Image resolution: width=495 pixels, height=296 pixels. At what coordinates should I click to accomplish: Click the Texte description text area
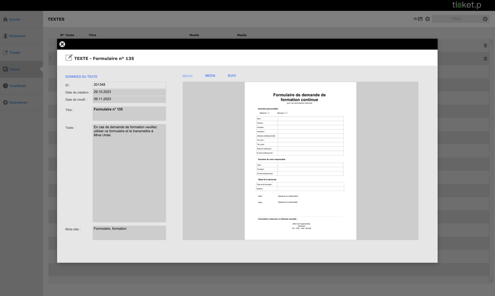(x=129, y=173)
